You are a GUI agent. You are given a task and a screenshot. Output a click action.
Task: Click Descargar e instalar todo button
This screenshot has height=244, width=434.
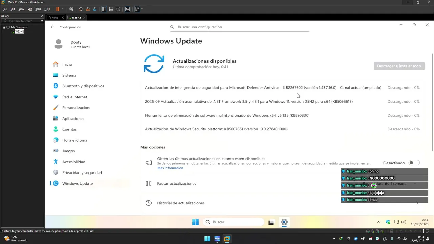point(399,66)
